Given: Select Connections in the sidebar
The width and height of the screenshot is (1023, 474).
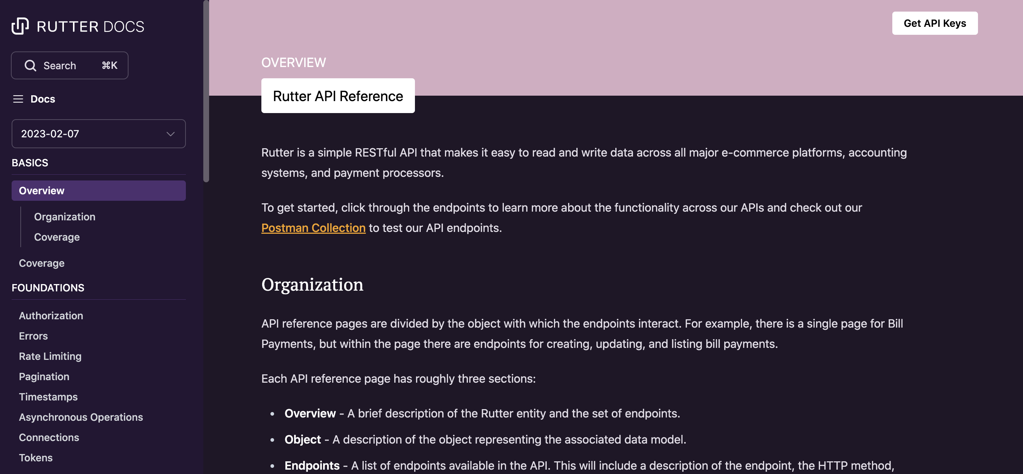Looking at the screenshot, I should (49, 437).
